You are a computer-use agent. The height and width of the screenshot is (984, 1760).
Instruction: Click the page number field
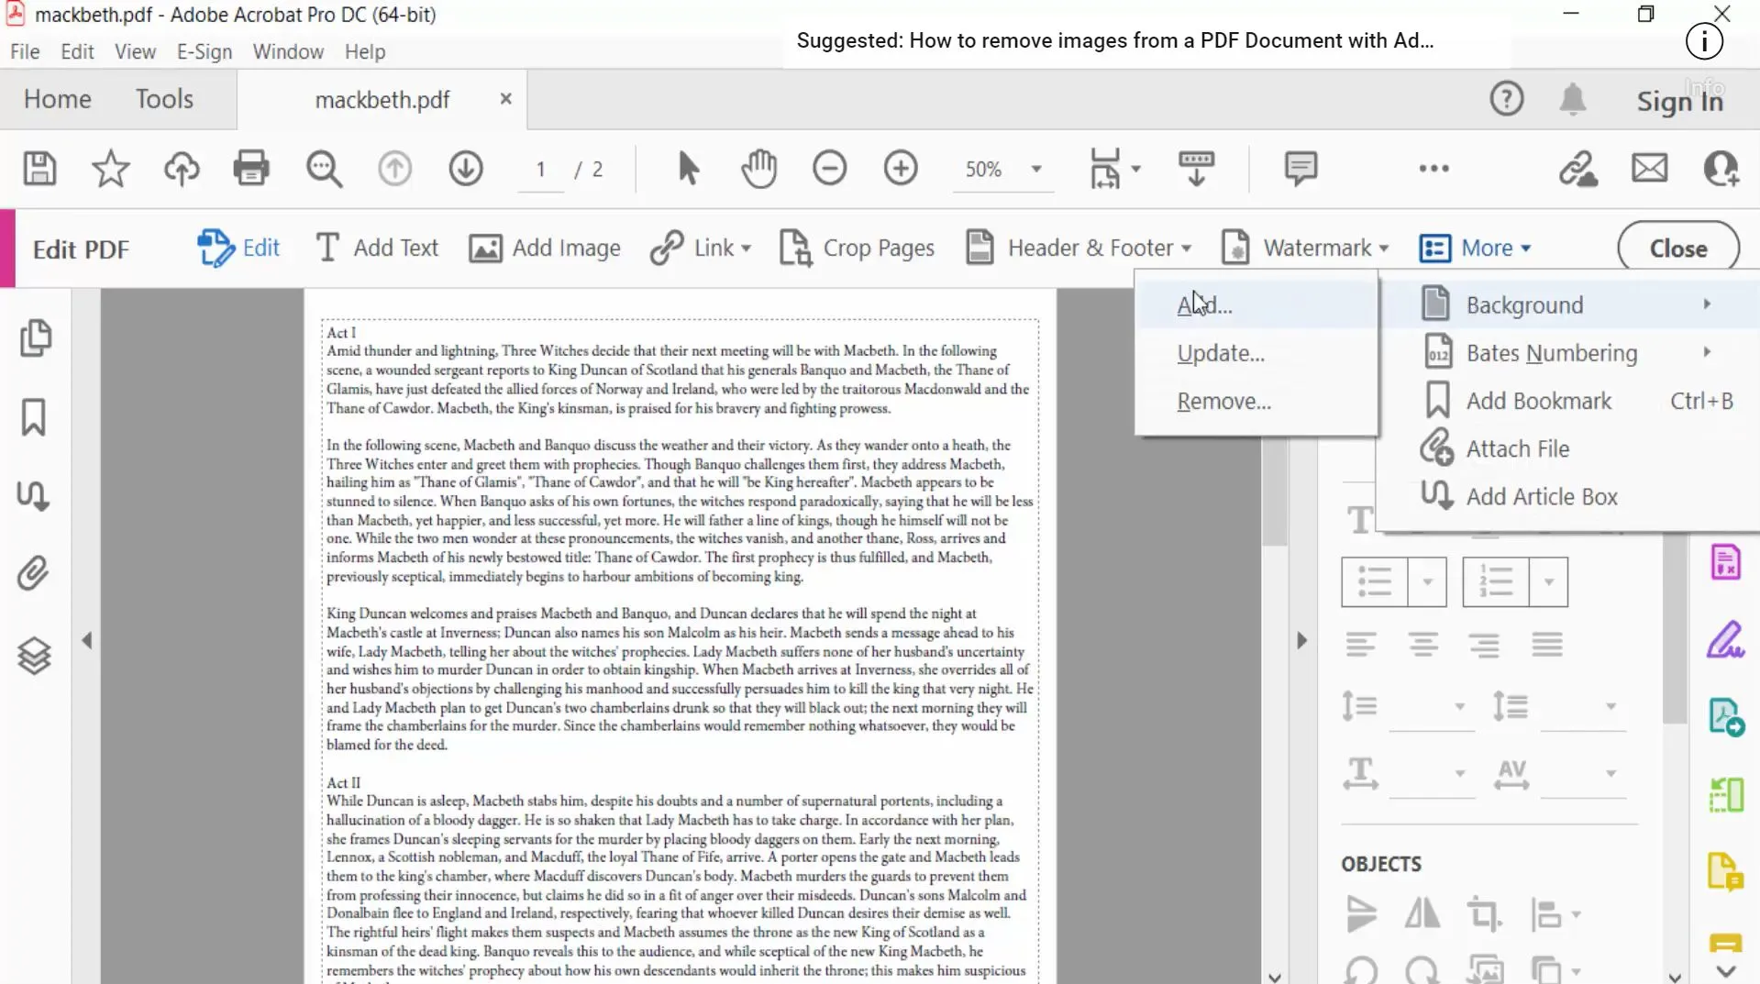pos(541,169)
